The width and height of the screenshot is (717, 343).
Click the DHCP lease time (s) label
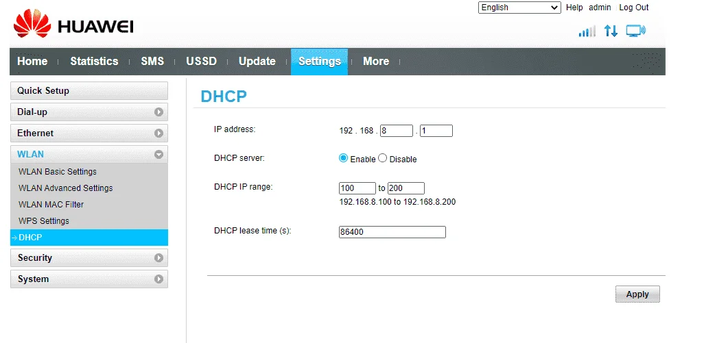[252, 231]
